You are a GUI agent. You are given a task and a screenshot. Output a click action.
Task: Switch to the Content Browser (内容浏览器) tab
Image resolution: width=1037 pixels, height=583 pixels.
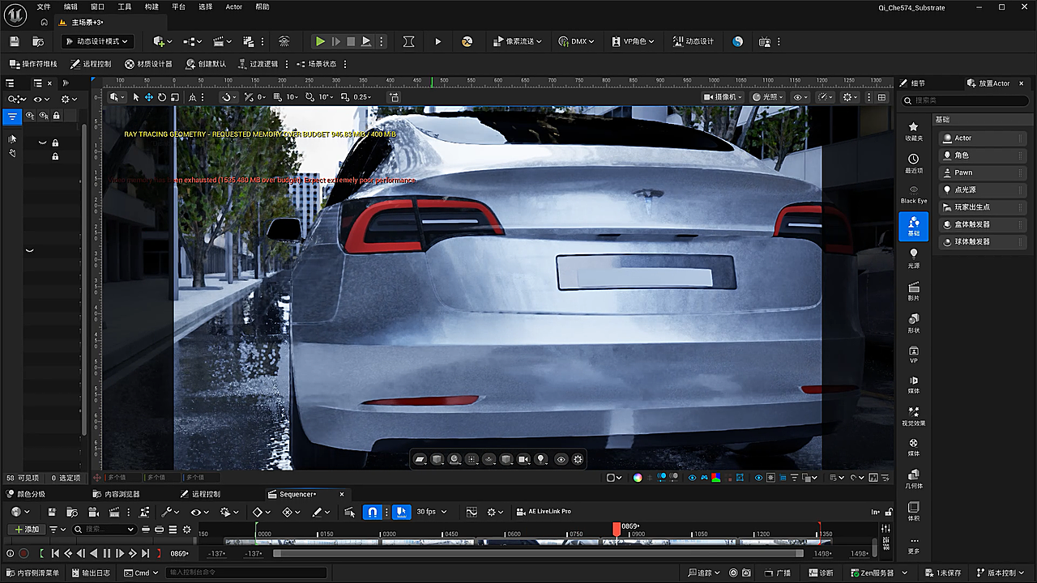[116, 494]
